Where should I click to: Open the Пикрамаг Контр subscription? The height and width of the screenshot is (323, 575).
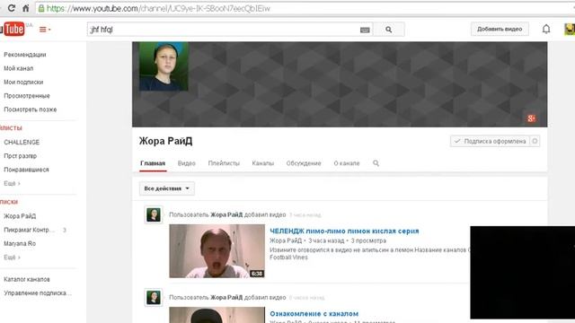[x=30, y=230]
